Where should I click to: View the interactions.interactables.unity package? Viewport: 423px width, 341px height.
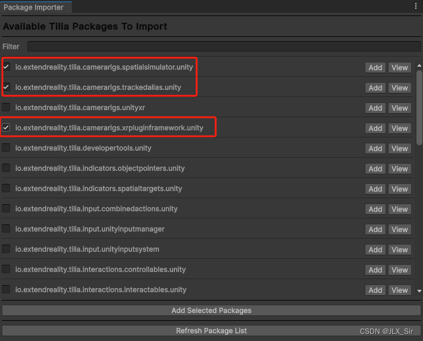(x=399, y=290)
